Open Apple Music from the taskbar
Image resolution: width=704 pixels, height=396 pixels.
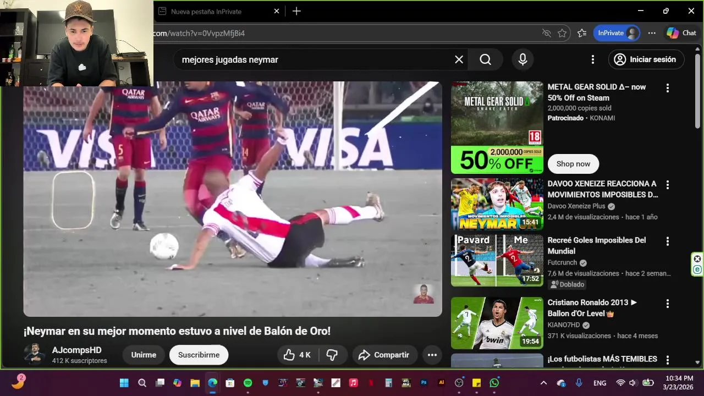click(354, 383)
